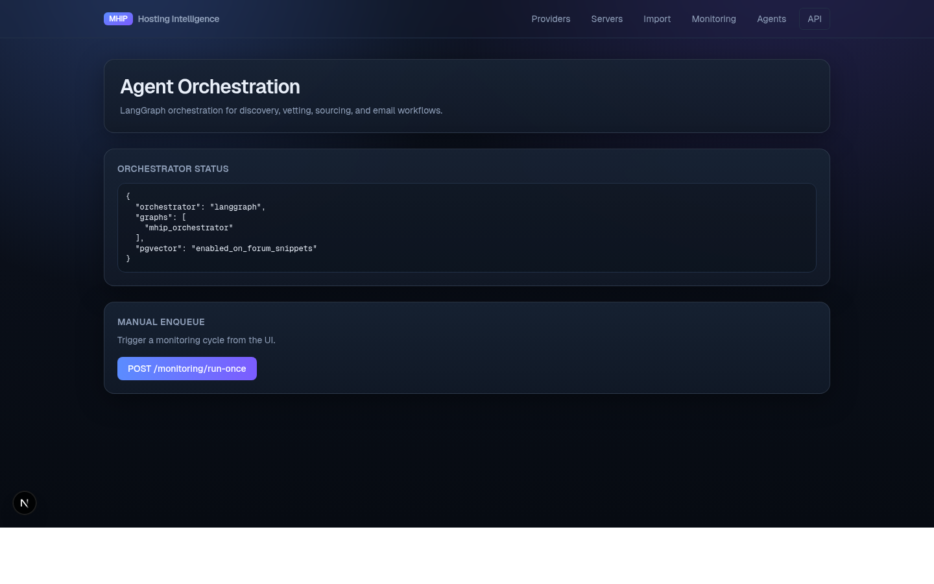Open the Next.js dev tools indicator
934x584 pixels.
tap(25, 503)
